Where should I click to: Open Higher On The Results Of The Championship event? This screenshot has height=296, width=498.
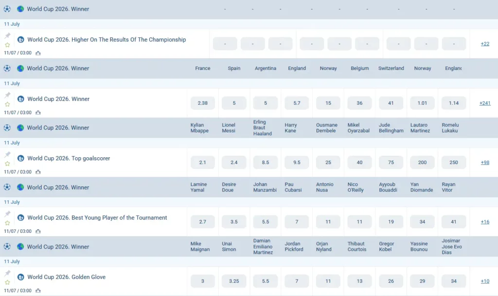tap(107, 40)
